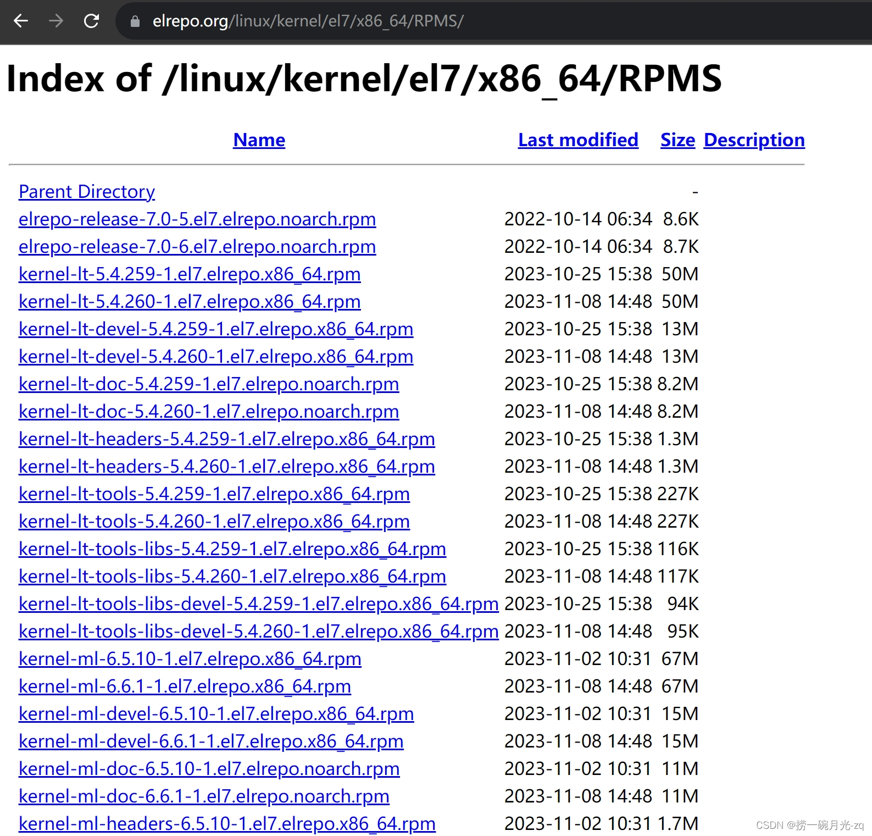Open kernel-lt-5.4.260-1.el7.elrepo.x86_64.rpm

coord(190,302)
